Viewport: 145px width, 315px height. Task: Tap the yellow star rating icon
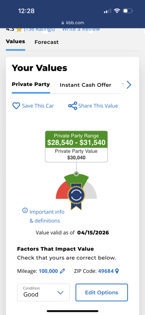coord(19,29)
